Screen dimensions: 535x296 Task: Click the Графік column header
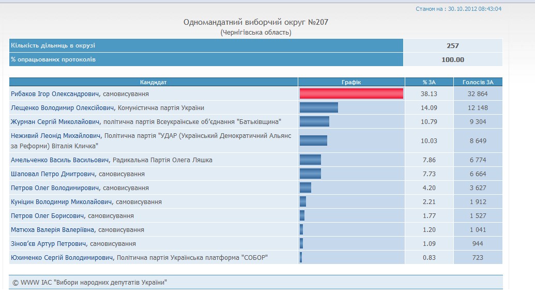coord(351,82)
